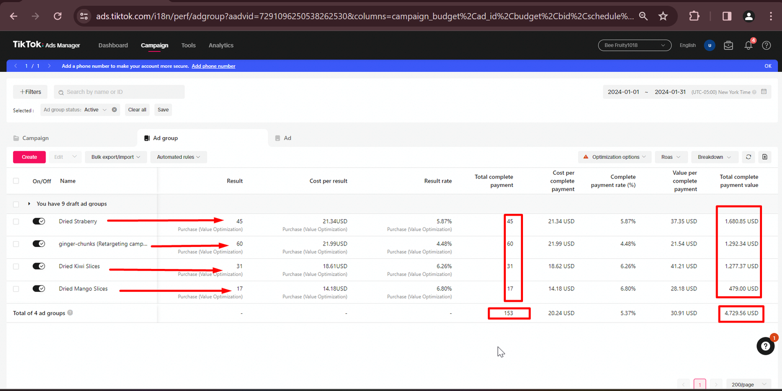Dismiss the banner with OK

tap(768, 66)
